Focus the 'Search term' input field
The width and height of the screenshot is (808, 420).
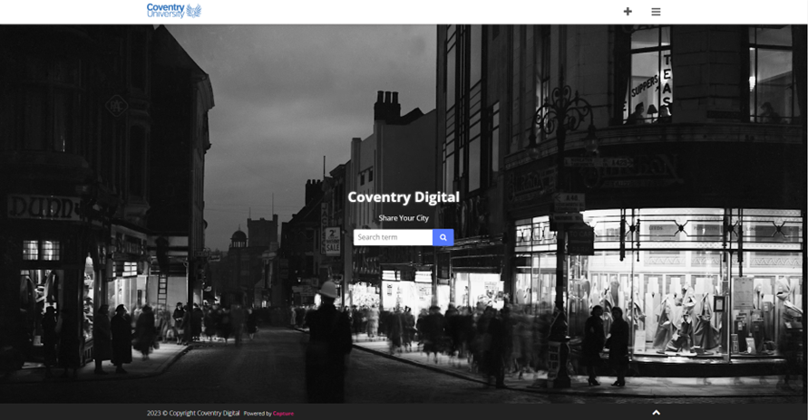tap(393, 237)
